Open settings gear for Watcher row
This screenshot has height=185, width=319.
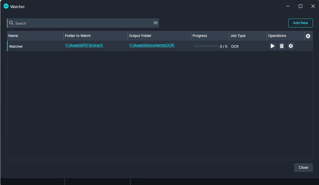[x=291, y=46]
